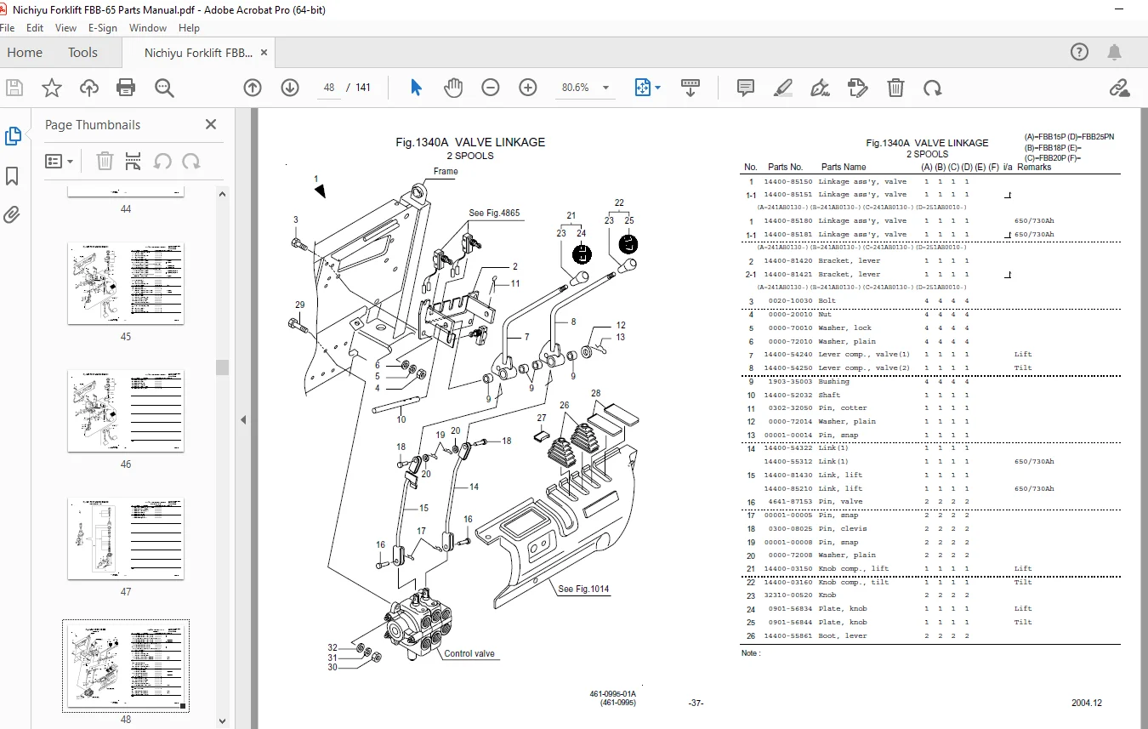Click the Sign document pen icon
Screen dimensions: 1148x729
click(x=821, y=88)
